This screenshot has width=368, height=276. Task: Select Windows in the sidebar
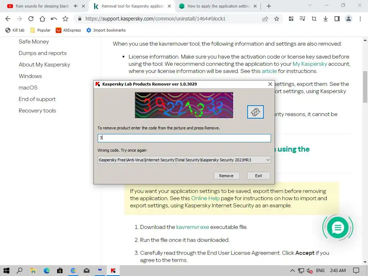click(x=30, y=76)
